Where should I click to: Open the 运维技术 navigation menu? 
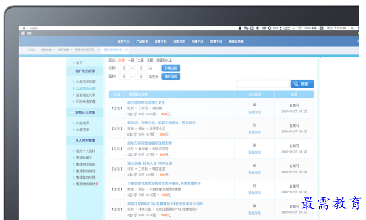179,41
